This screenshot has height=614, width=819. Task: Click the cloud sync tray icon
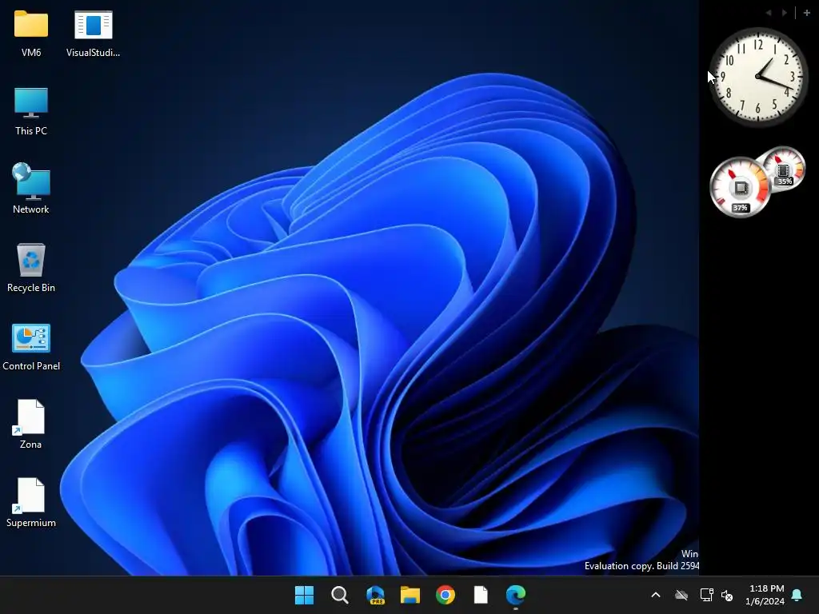tap(681, 595)
